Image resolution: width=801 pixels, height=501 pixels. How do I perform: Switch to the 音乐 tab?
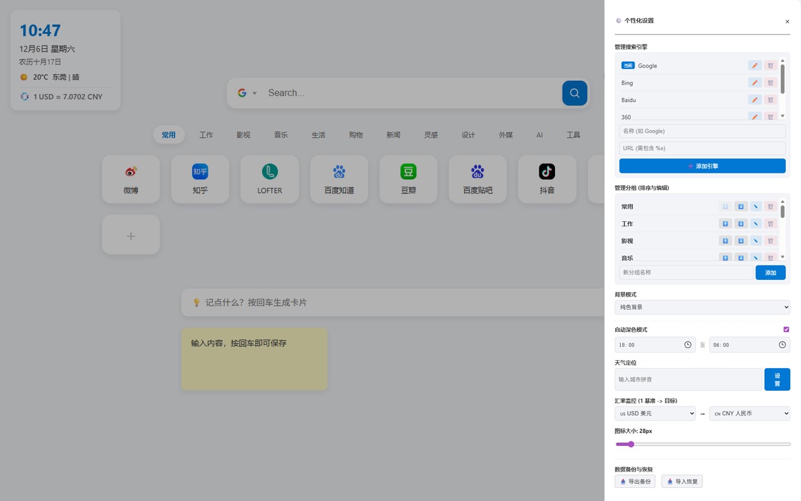281,135
